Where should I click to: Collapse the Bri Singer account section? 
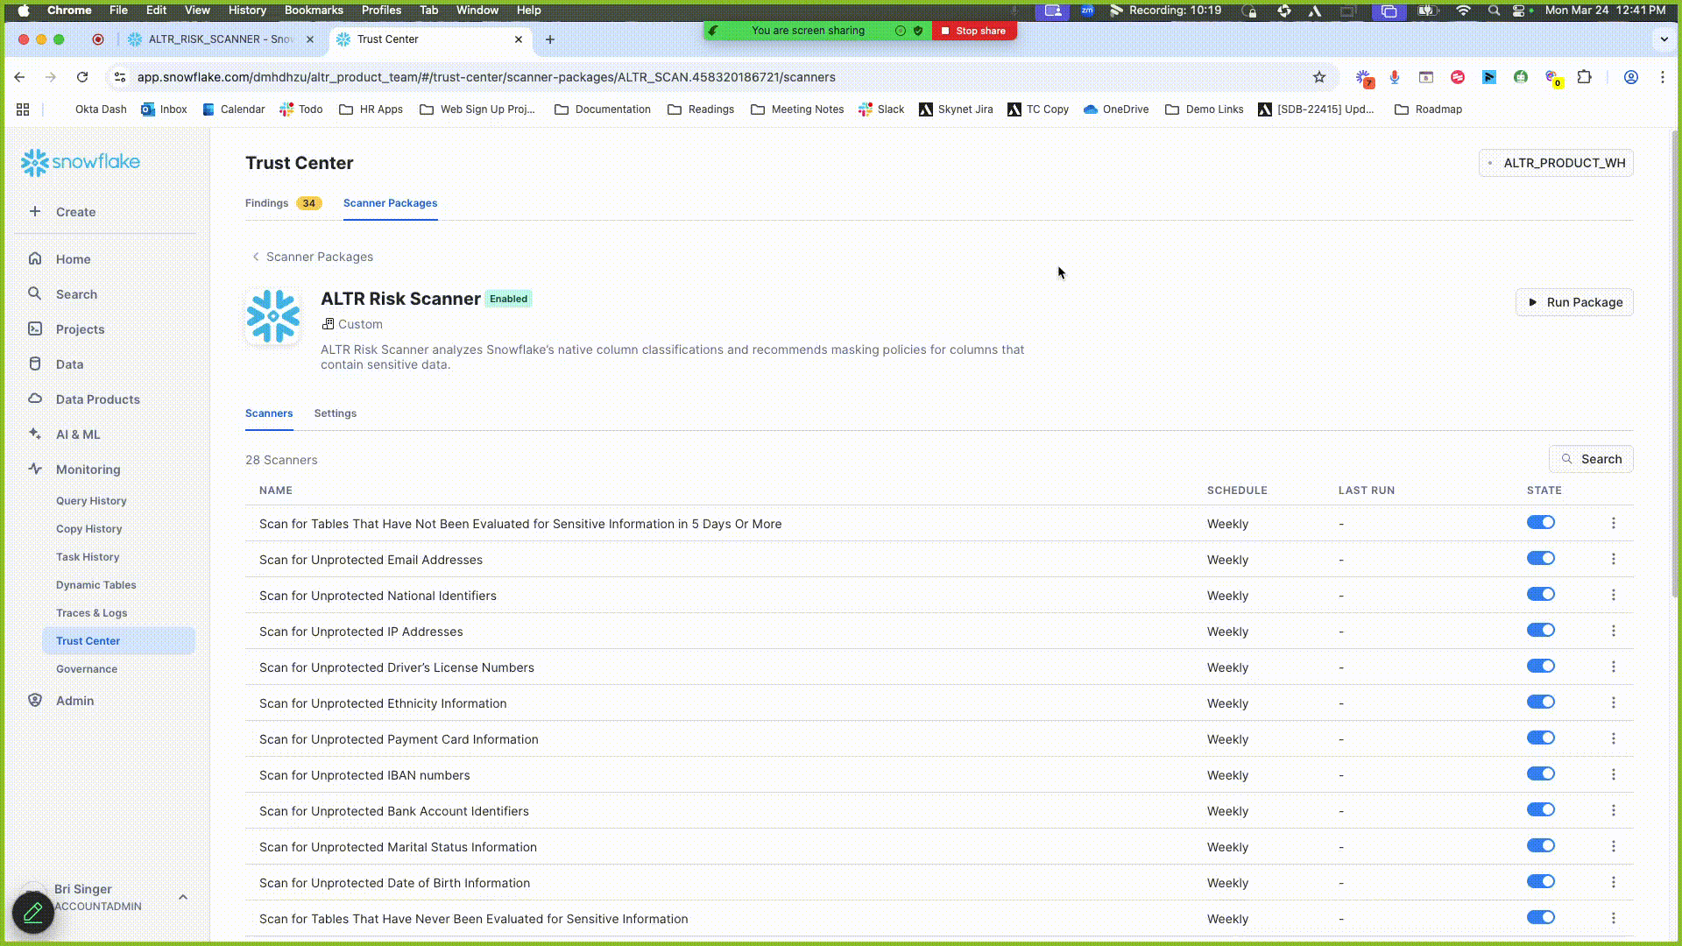coord(183,897)
